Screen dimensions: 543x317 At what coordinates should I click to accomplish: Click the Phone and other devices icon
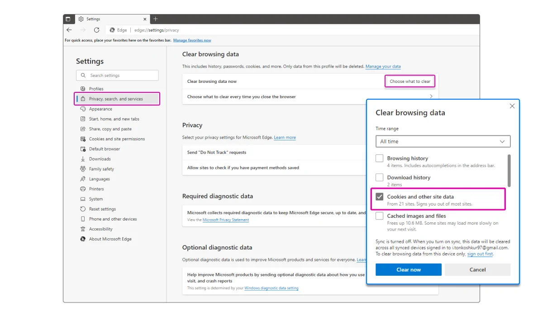(x=83, y=219)
